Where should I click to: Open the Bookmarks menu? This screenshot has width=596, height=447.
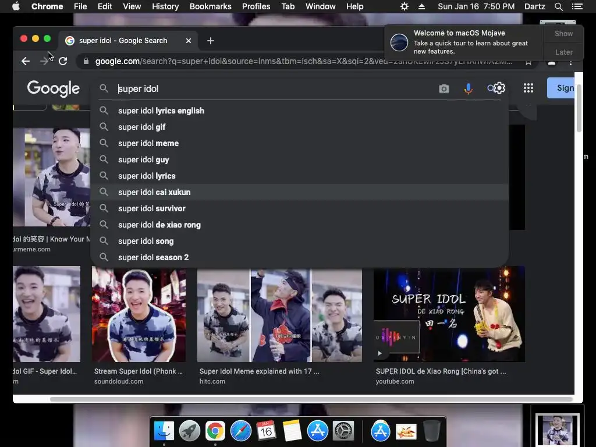pyautogui.click(x=210, y=6)
